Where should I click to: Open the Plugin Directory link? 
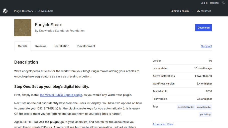[24, 11]
